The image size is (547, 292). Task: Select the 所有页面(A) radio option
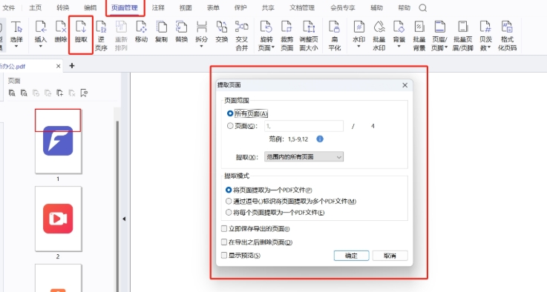[230, 113]
